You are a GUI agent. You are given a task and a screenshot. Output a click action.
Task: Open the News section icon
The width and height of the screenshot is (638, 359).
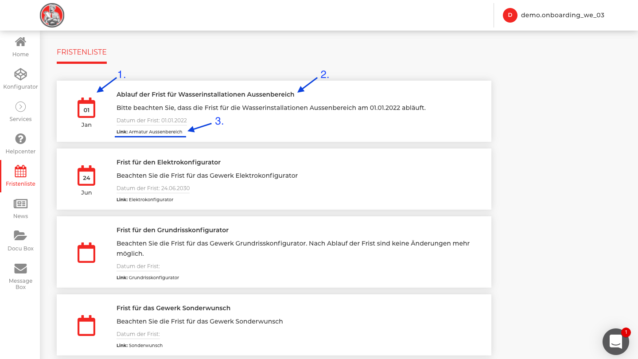pos(20,203)
